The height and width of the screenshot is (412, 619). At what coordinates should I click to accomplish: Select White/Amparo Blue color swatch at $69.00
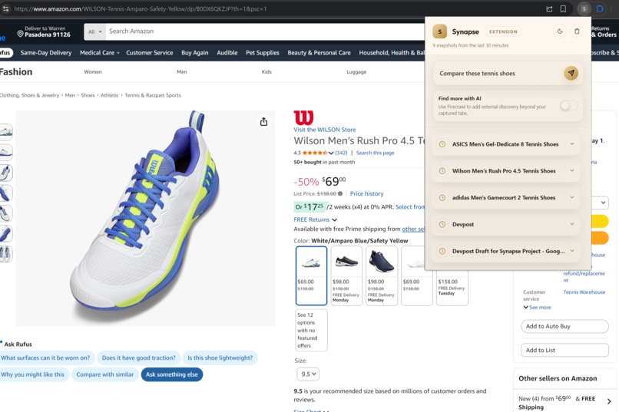pos(311,275)
